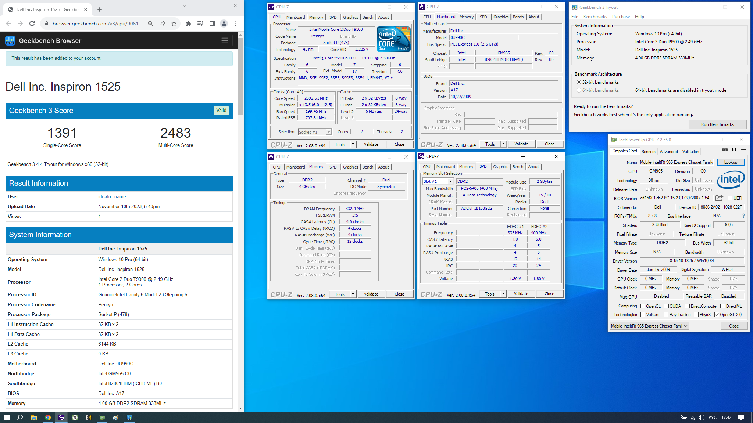Click the Valid badge on Geekbench 3 Score
Image resolution: width=753 pixels, height=423 pixels.
pos(221,111)
